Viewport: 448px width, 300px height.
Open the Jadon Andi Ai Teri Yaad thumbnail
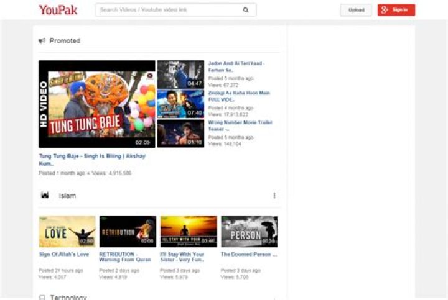[x=180, y=75]
